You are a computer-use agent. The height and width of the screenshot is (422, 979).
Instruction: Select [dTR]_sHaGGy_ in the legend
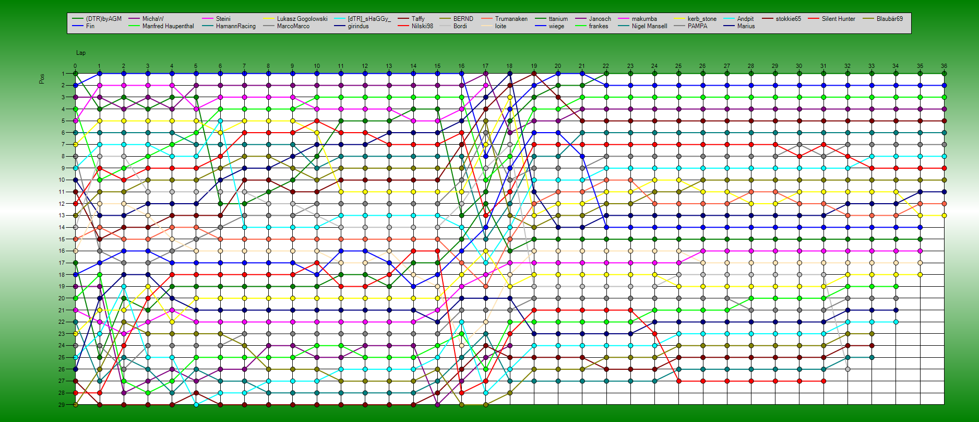pyautogui.click(x=369, y=19)
